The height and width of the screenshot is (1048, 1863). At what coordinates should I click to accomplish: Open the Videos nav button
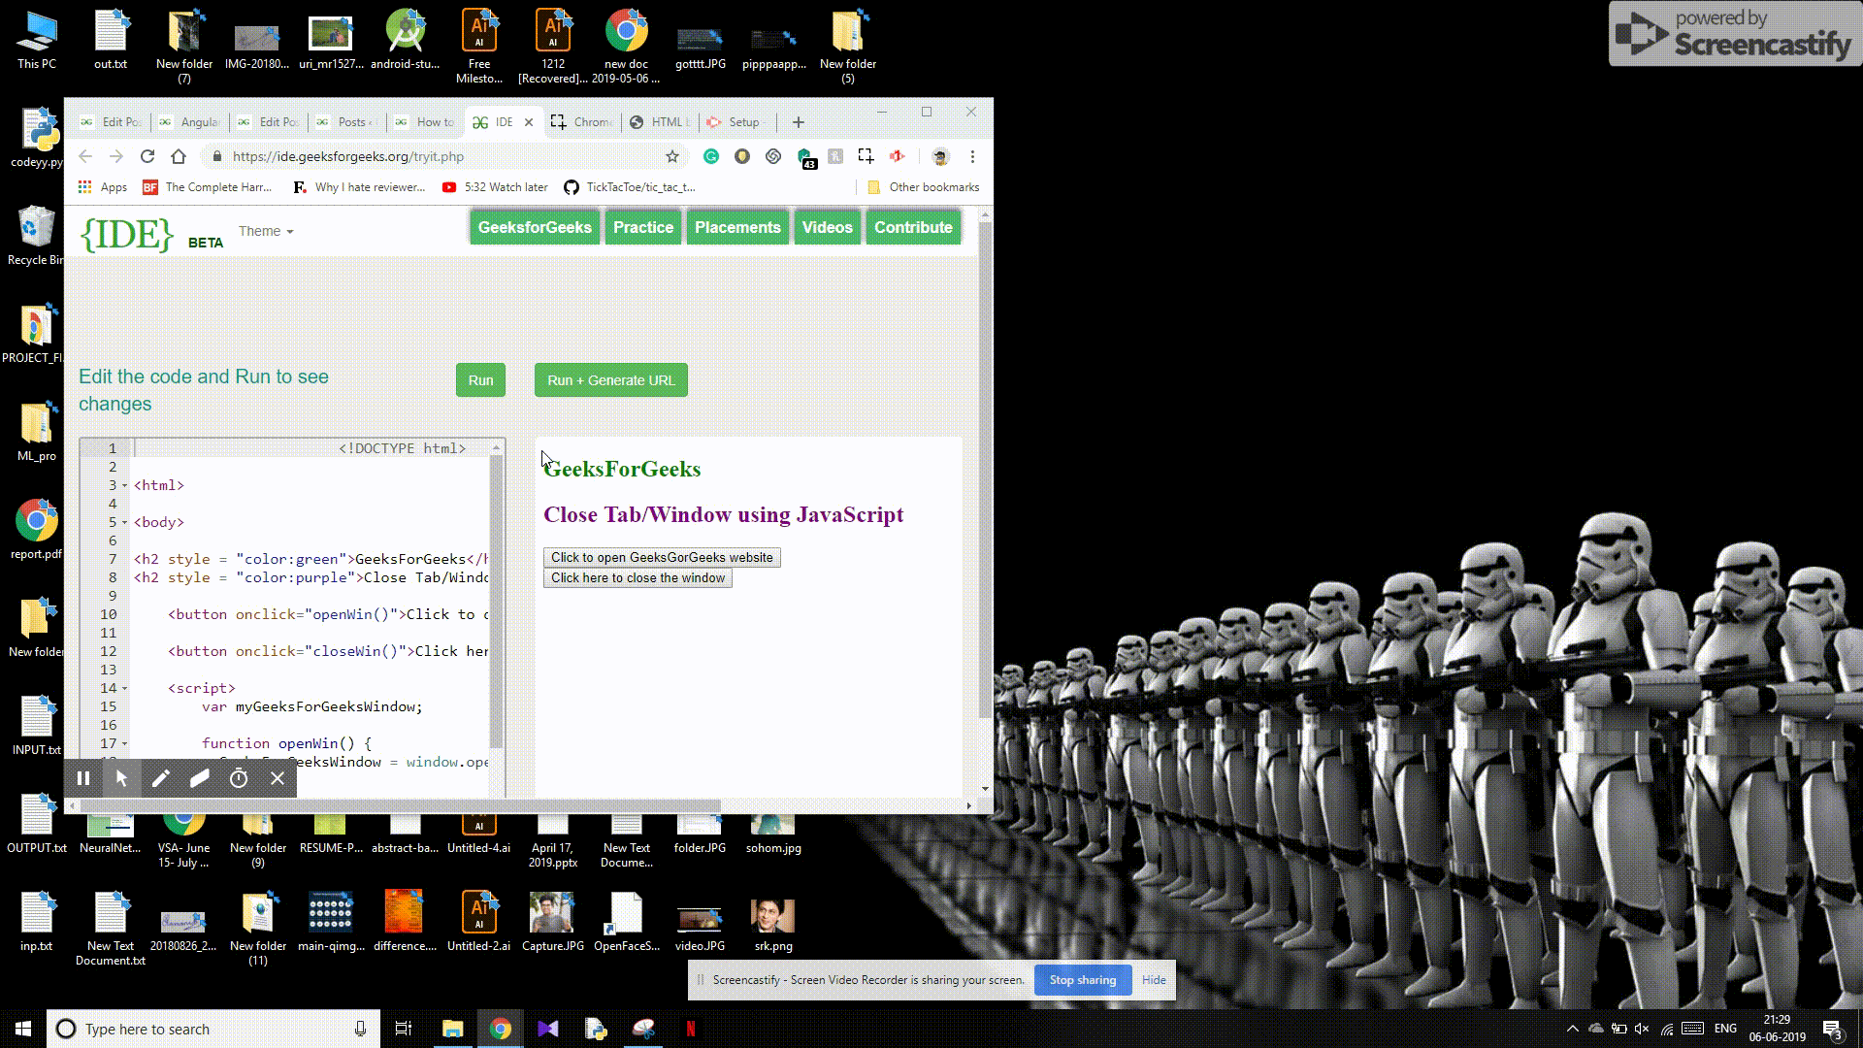coord(827,227)
